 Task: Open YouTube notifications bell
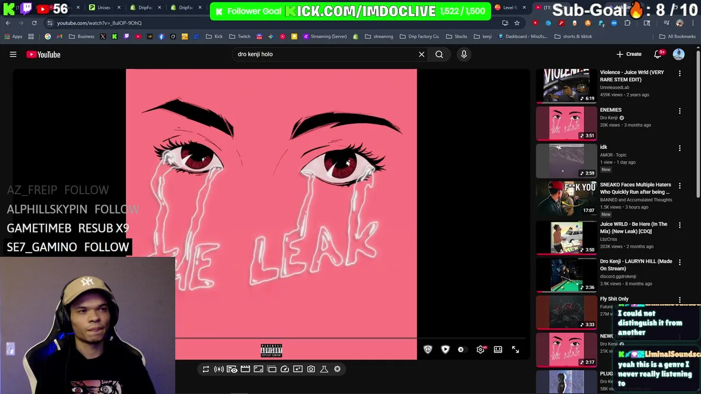point(658,54)
